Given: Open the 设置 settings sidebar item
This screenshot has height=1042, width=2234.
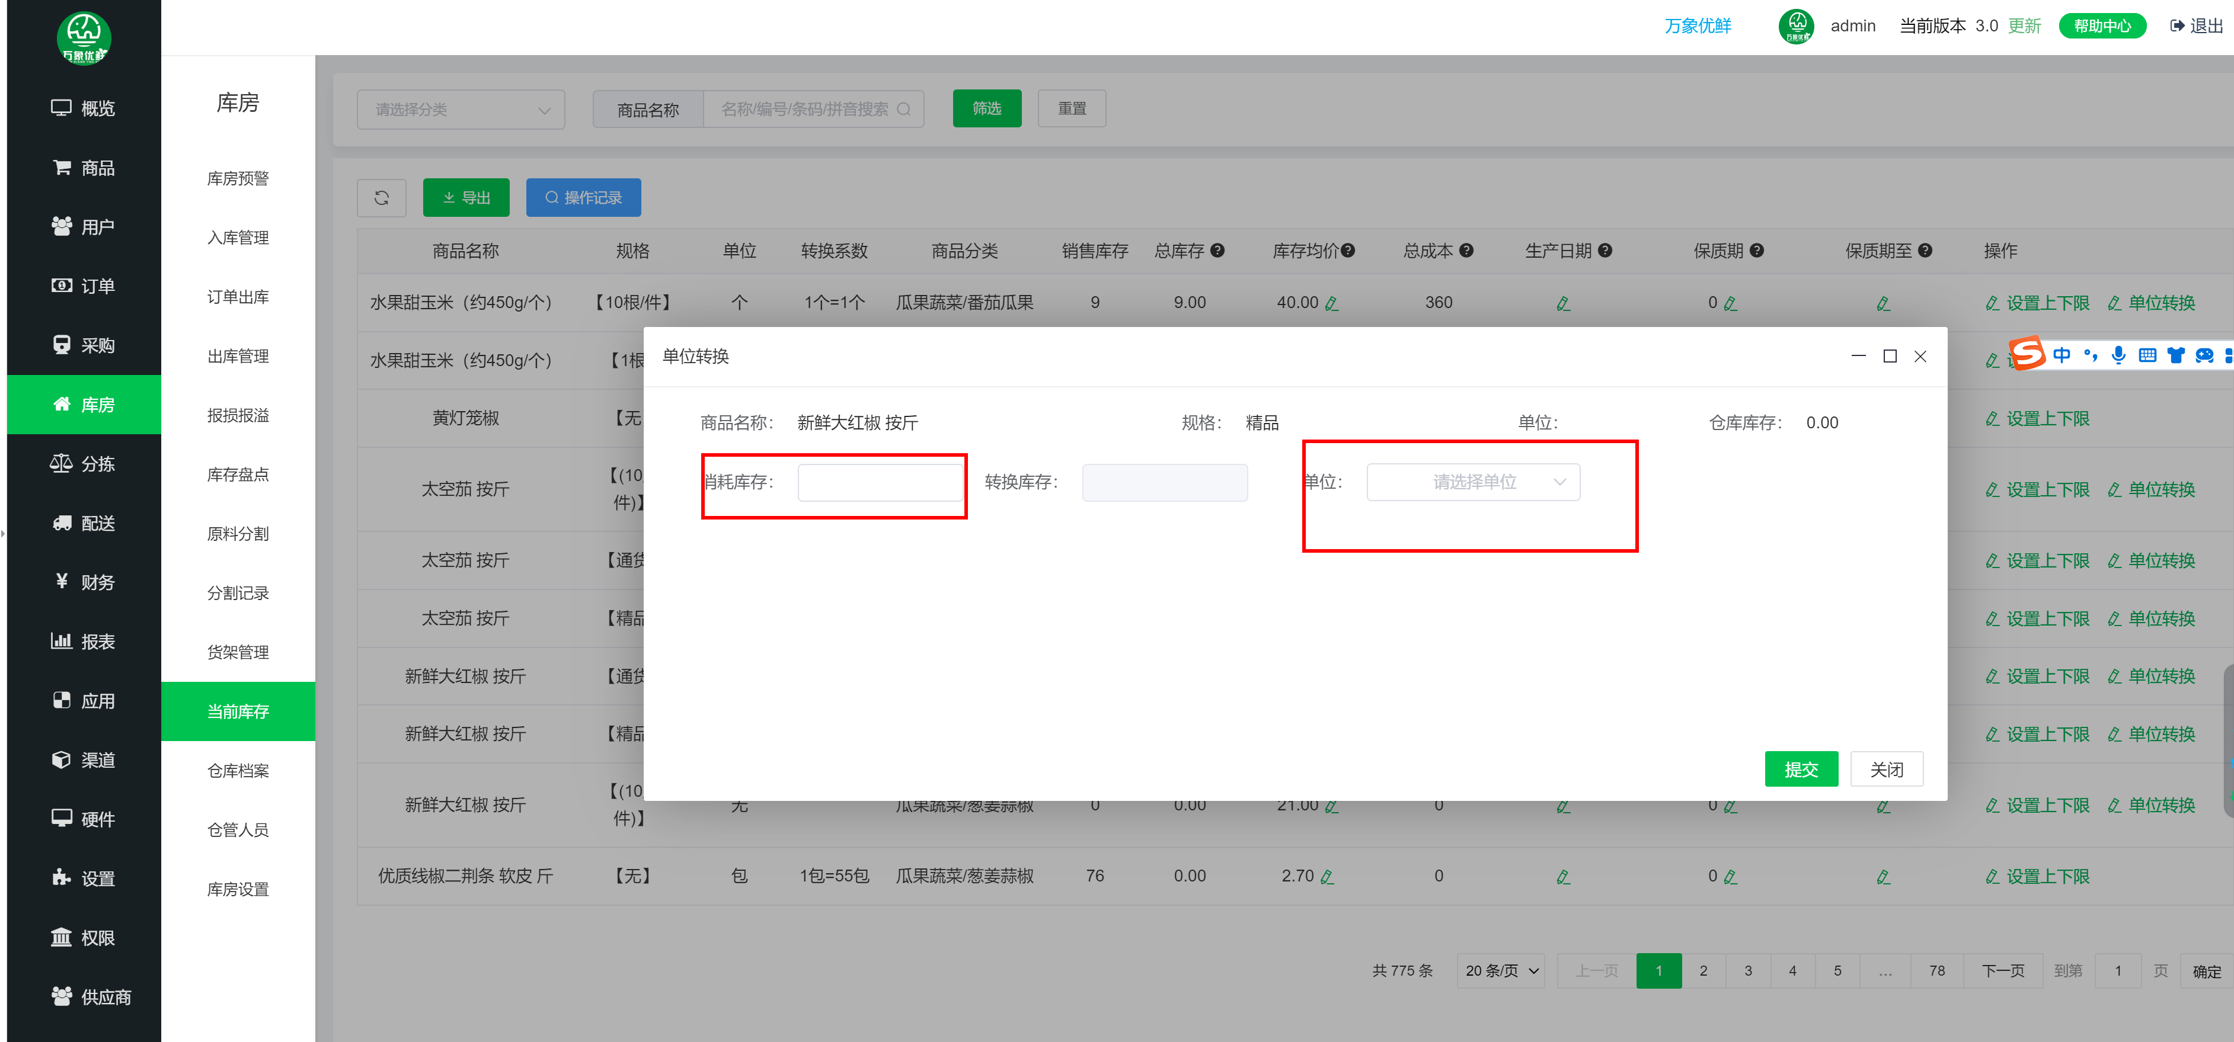Looking at the screenshot, I should coord(83,878).
